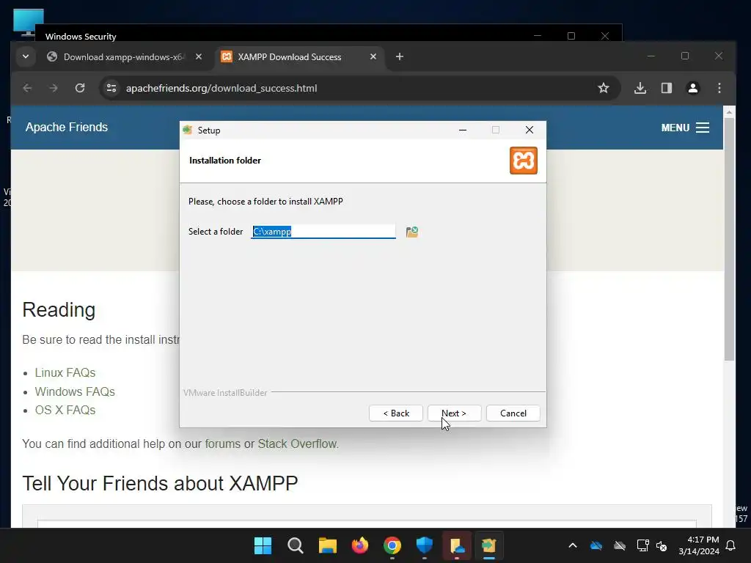Switch to the Download xampp-windows tab
751x563 pixels.
click(123, 57)
